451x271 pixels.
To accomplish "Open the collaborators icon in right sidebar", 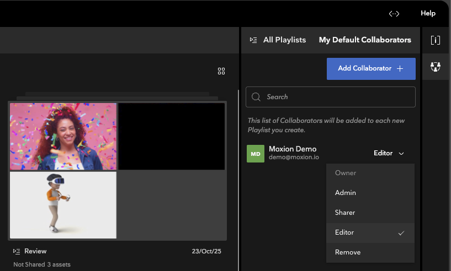I will click(x=436, y=67).
